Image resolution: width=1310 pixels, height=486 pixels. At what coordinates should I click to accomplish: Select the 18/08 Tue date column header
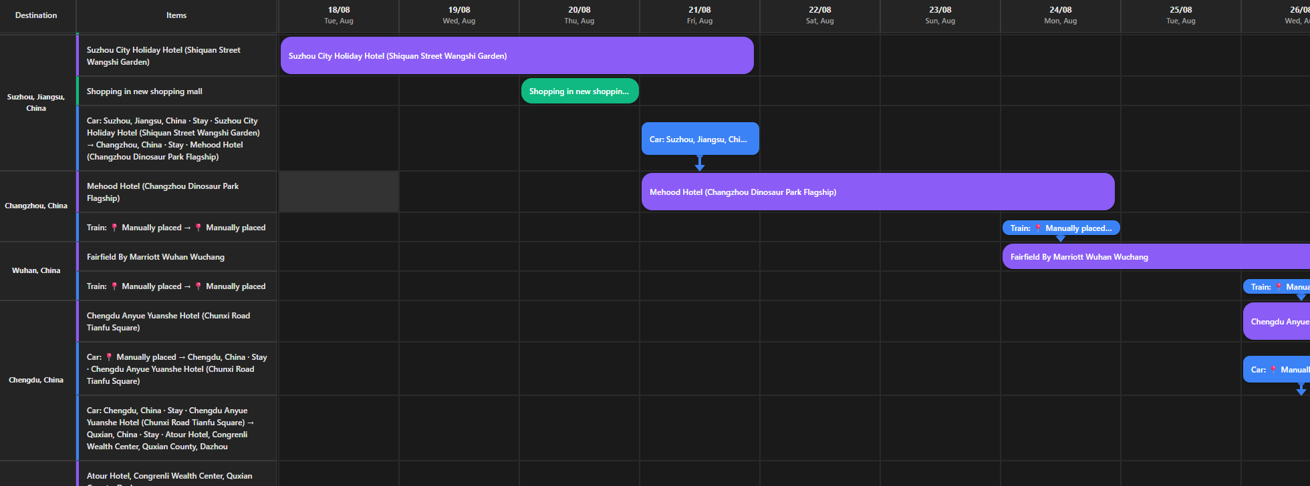tap(339, 15)
